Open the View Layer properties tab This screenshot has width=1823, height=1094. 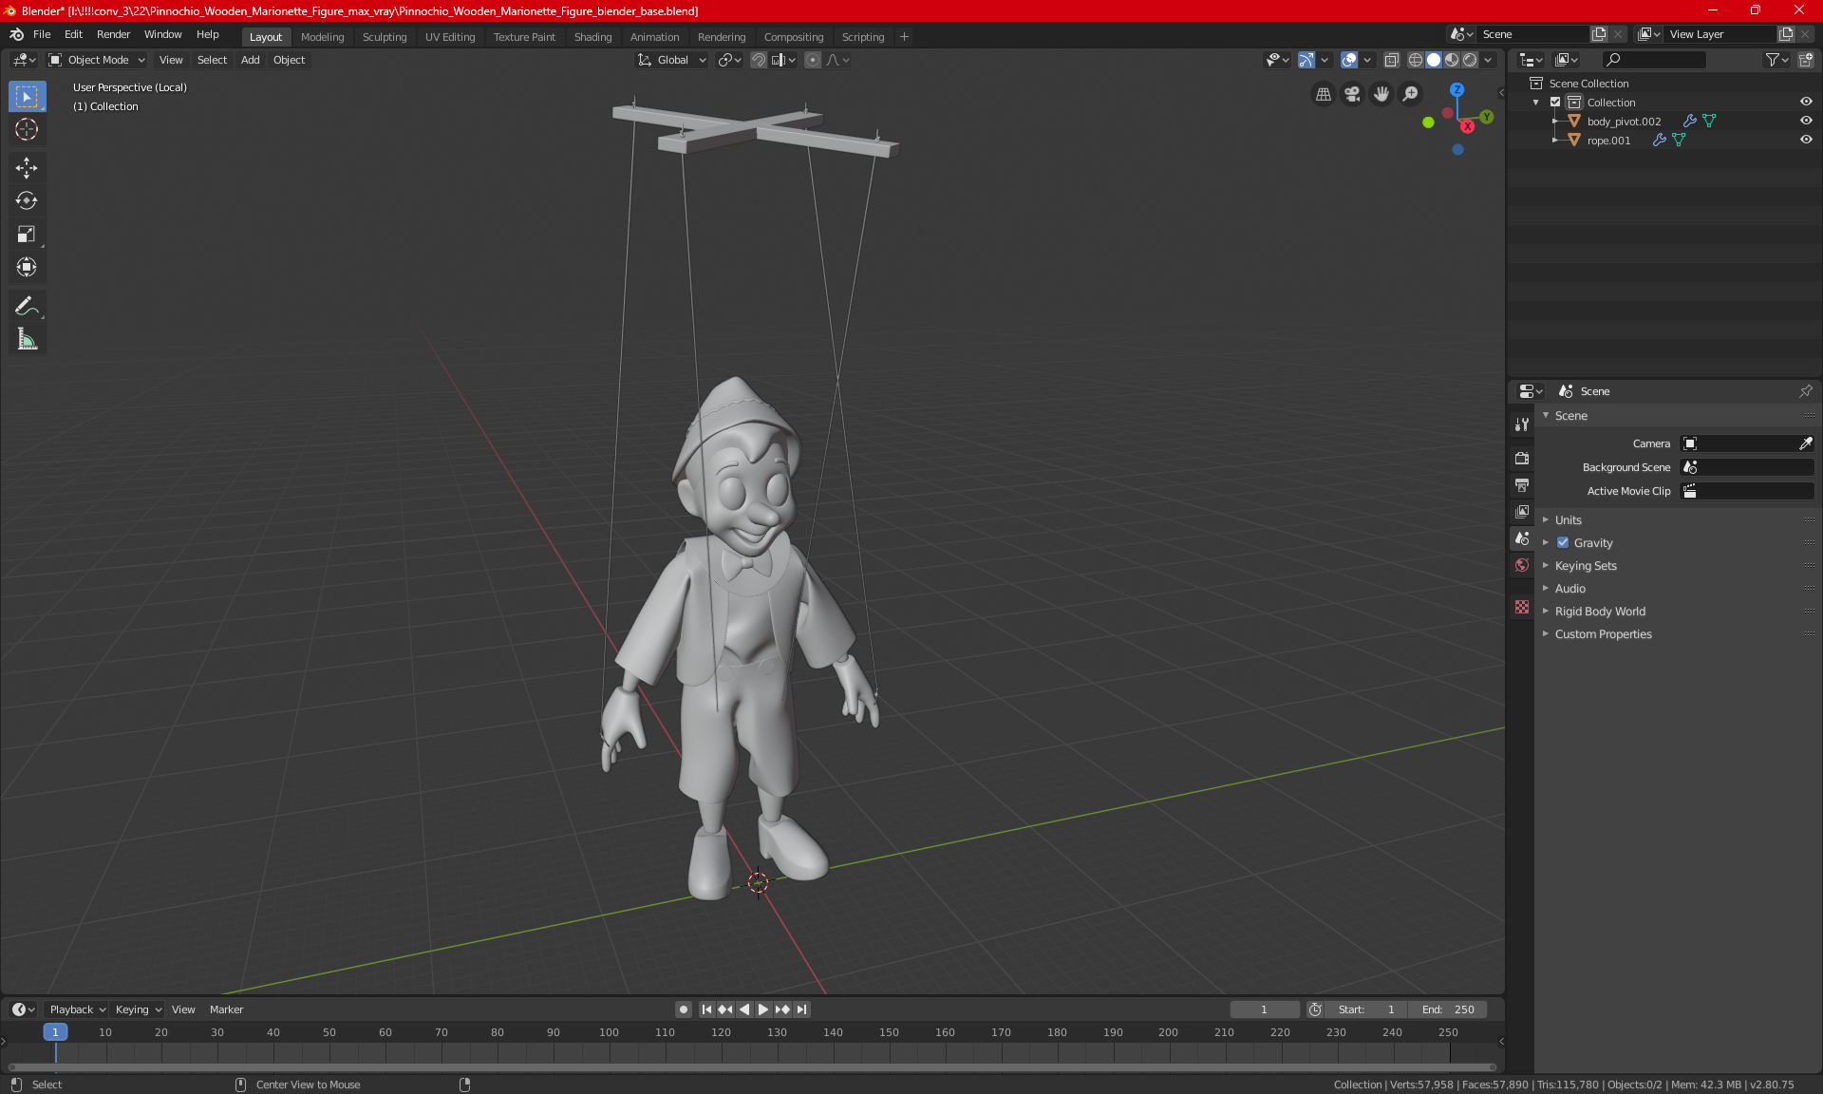coord(1522,512)
